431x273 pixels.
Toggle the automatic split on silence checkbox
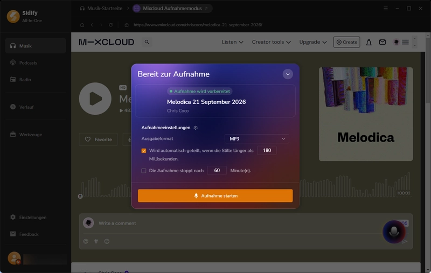click(x=144, y=151)
